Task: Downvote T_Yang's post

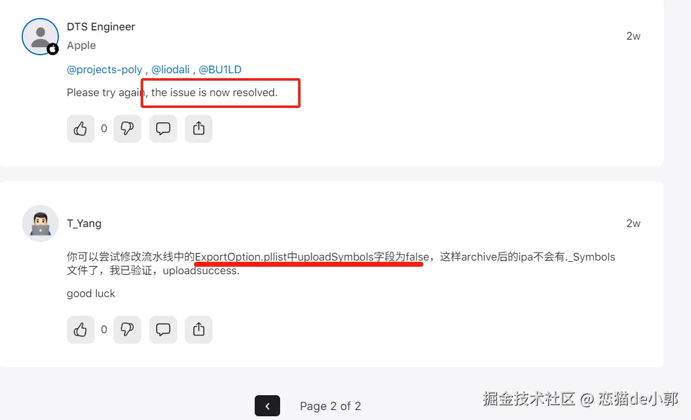Action: pyautogui.click(x=128, y=329)
